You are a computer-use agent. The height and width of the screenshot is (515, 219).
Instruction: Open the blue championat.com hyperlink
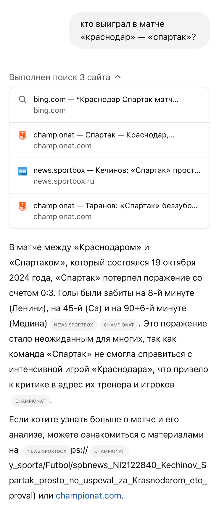(88, 495)
